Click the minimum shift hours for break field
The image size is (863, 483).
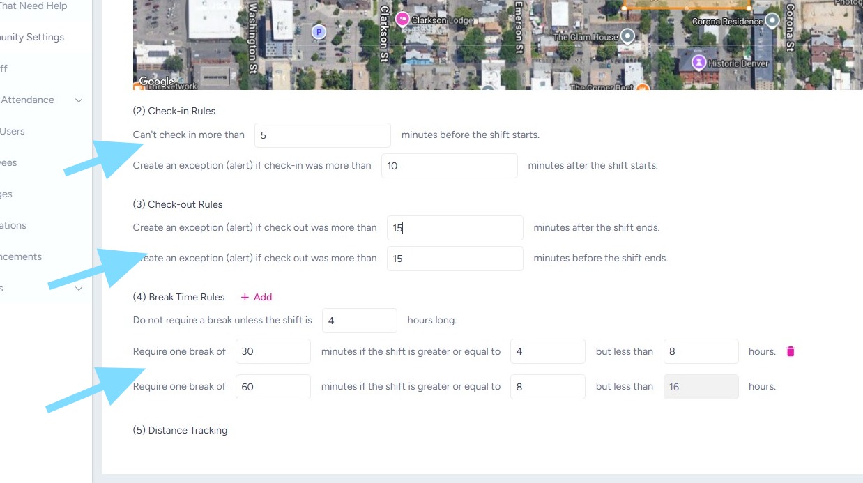tap(359, 321)
